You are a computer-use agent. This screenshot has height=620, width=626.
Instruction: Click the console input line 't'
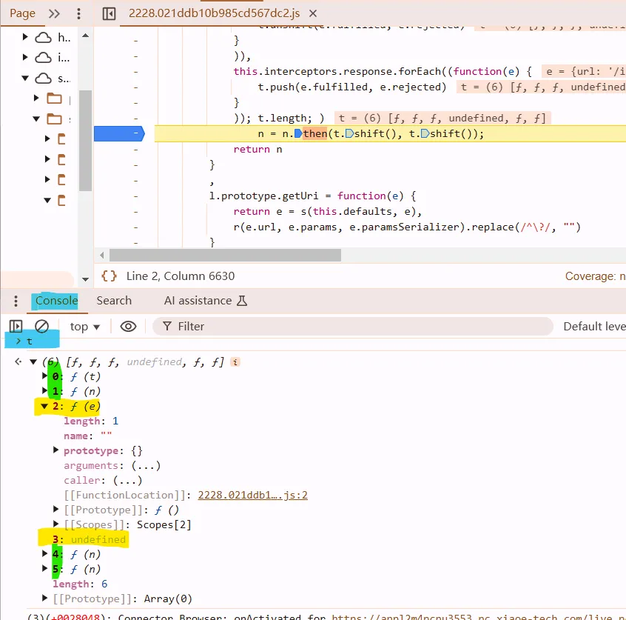(x=29, y=341)
